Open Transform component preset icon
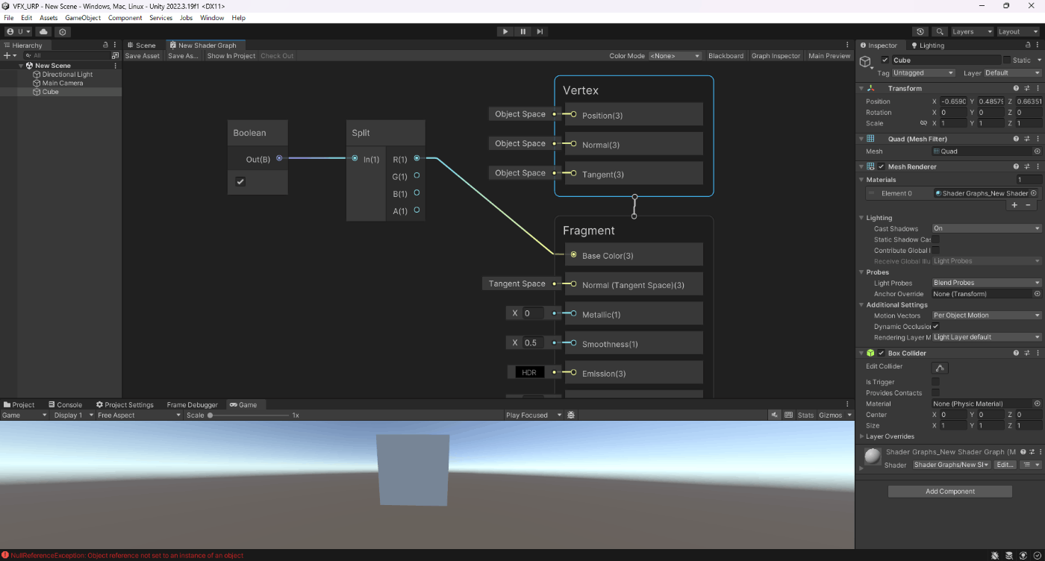This screenshot has width=1045, height=561. click(1027, 88)
